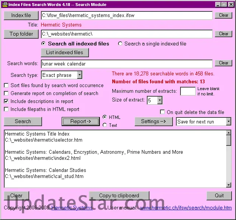Image resolution: width=236 pixels, height=220 pixels.
Task: Click the Search words input field
Action: click(127, 64)
